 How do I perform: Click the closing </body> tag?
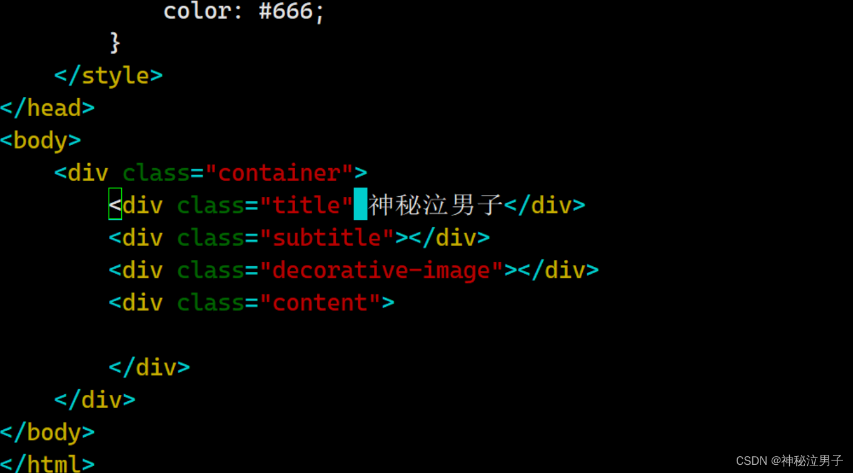point(48,432)
